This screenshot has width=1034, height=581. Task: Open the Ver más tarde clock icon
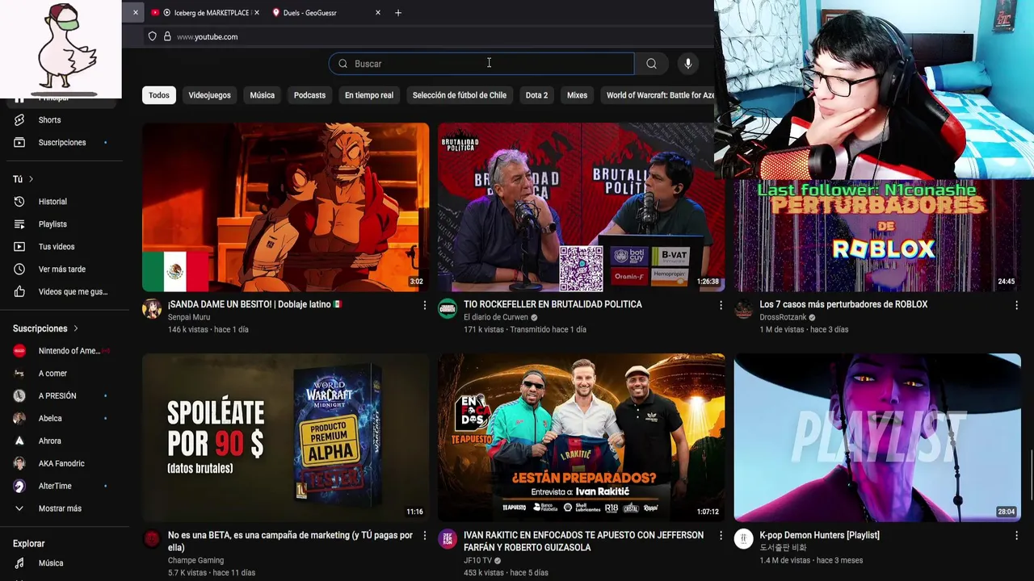coord(20,270)
